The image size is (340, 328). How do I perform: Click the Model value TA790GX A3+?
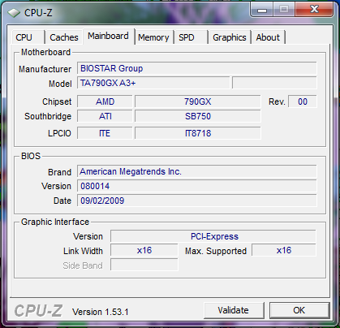(x=153, y=83)
